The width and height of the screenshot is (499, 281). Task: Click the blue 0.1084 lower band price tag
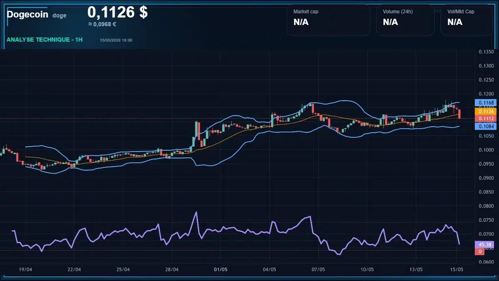486,126
